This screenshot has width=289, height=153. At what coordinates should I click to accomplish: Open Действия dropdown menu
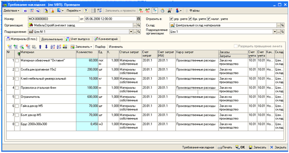coord(11,11)
